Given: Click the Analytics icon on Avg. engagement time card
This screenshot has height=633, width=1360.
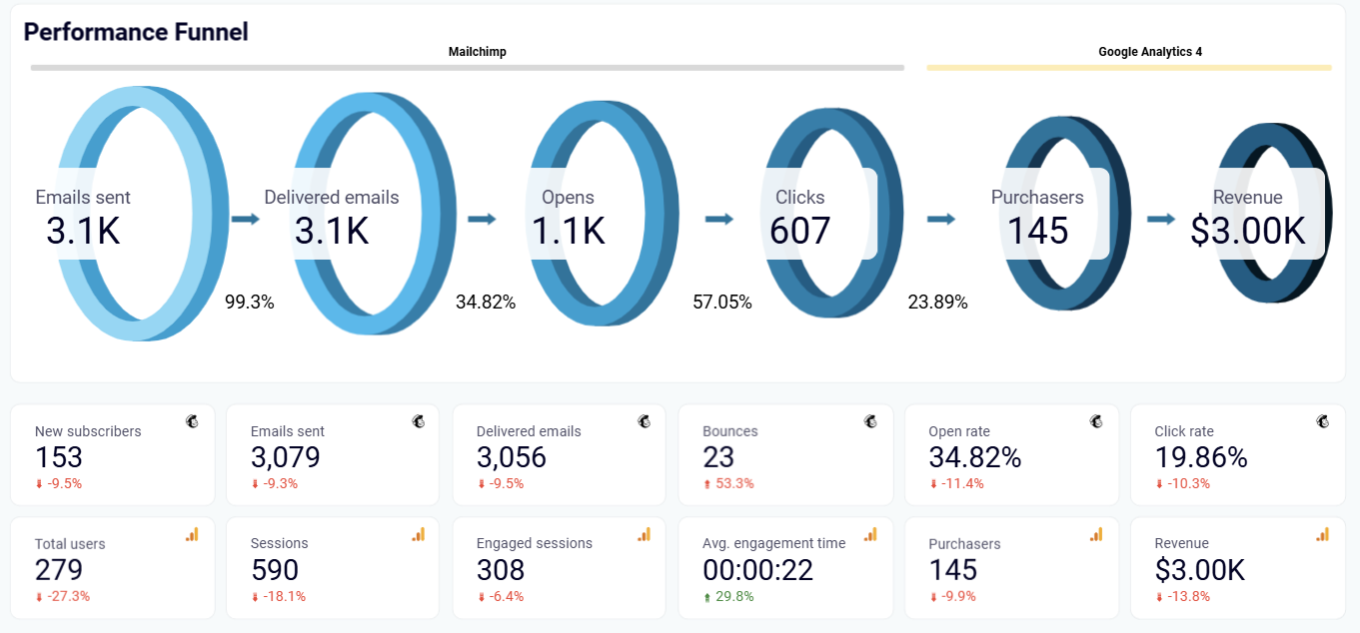Looking at the screenshot, I should pos(870,534).
